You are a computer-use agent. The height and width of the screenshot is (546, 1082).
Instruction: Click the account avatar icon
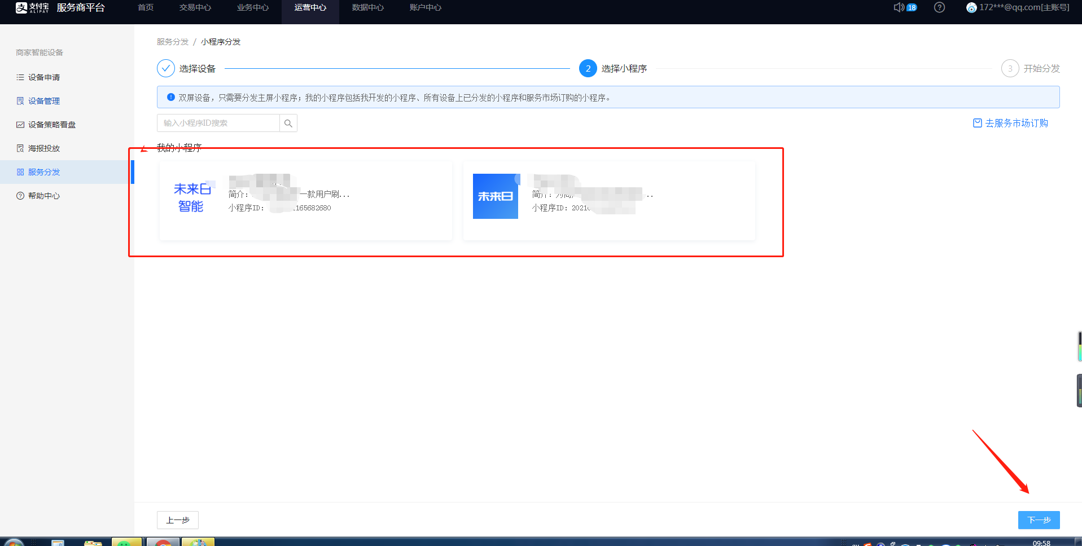pyautogui.click(x=971, y=7)
